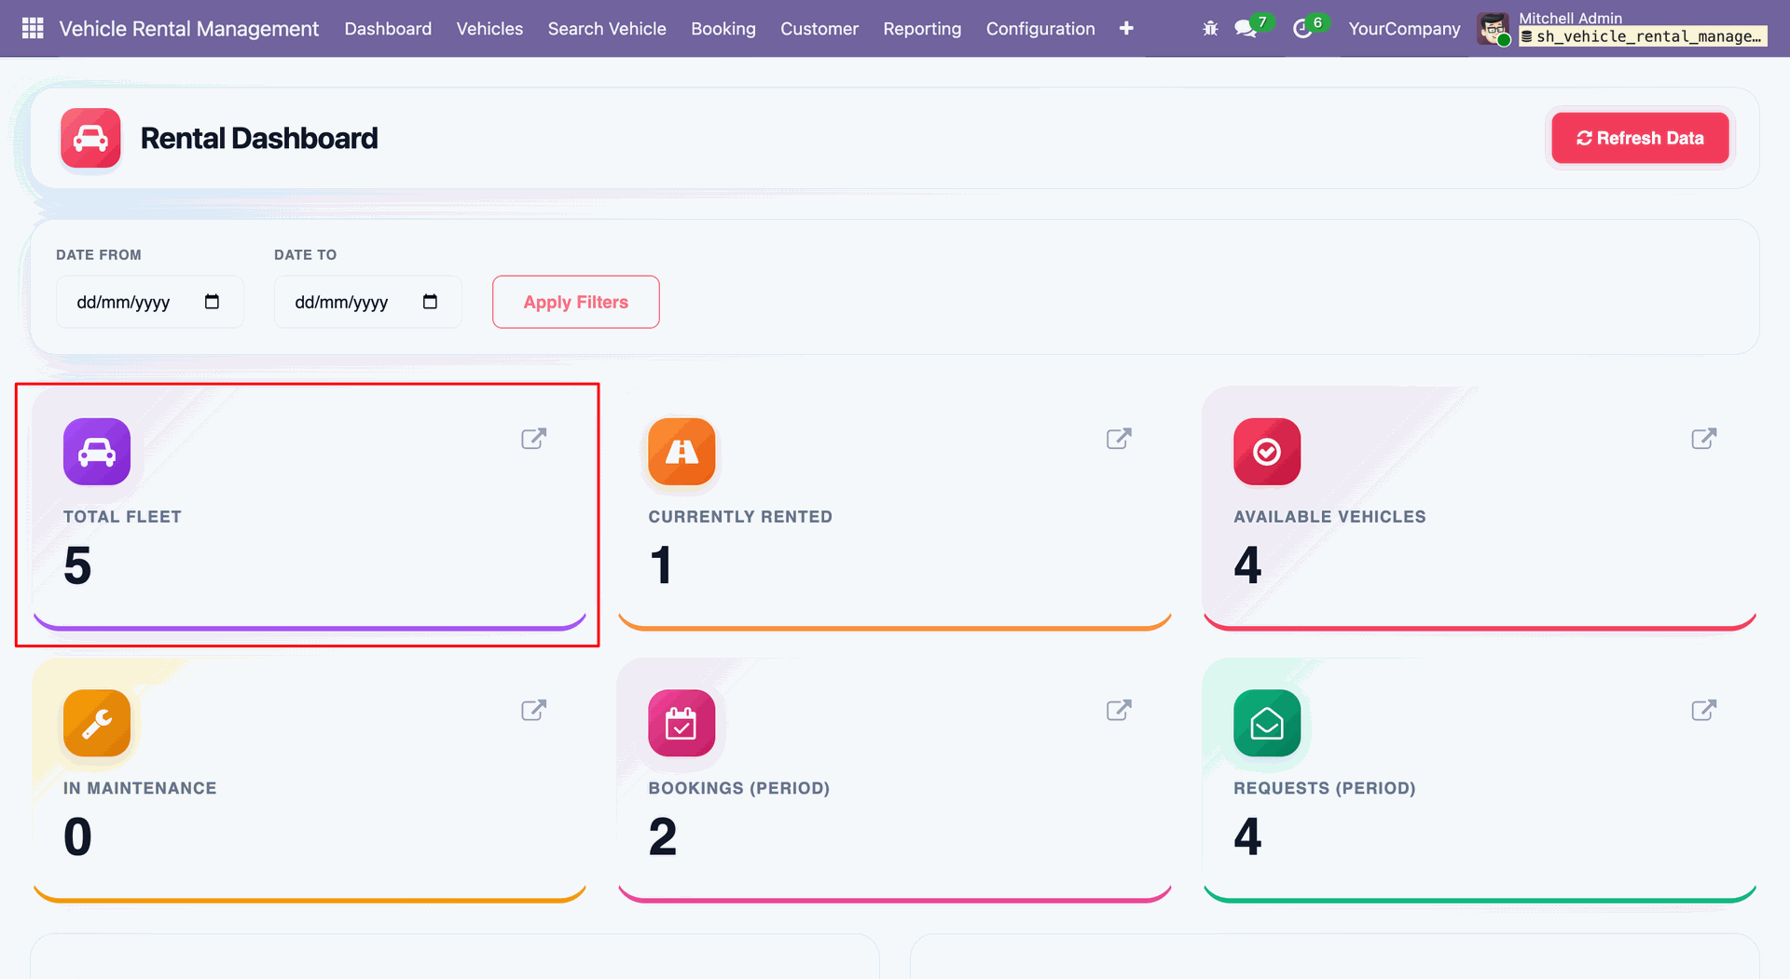
Task: Open the Reporting menu
Action: pos(922,29)
